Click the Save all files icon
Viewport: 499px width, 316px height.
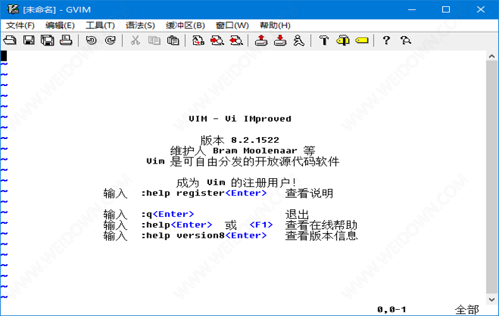pyautogui.click(x=47, y=40)
